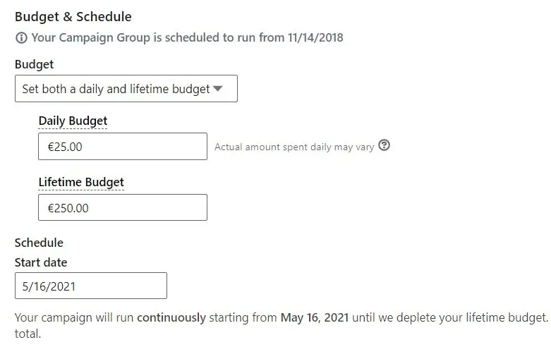
Task: Click the bold word continuously
Action: pos(171,317)
